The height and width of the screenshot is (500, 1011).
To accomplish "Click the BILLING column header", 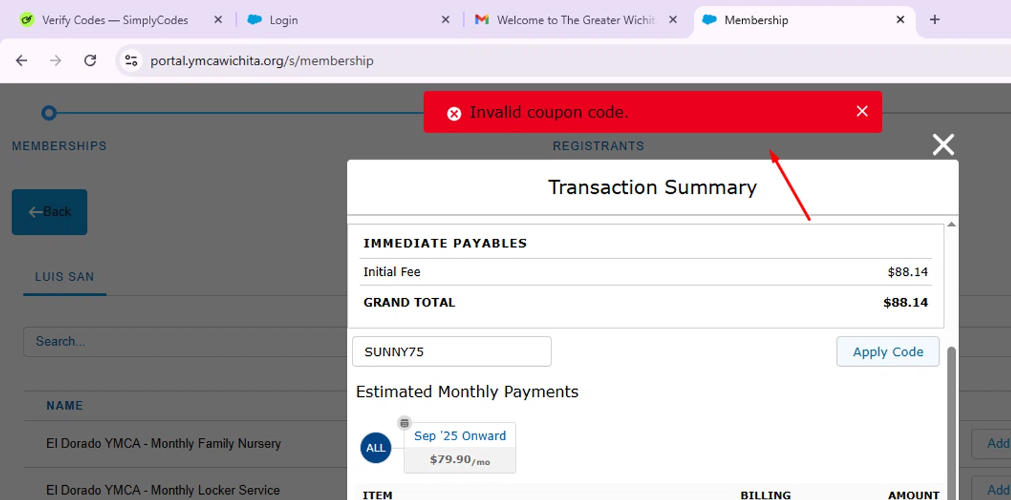I will pos(766,495).
